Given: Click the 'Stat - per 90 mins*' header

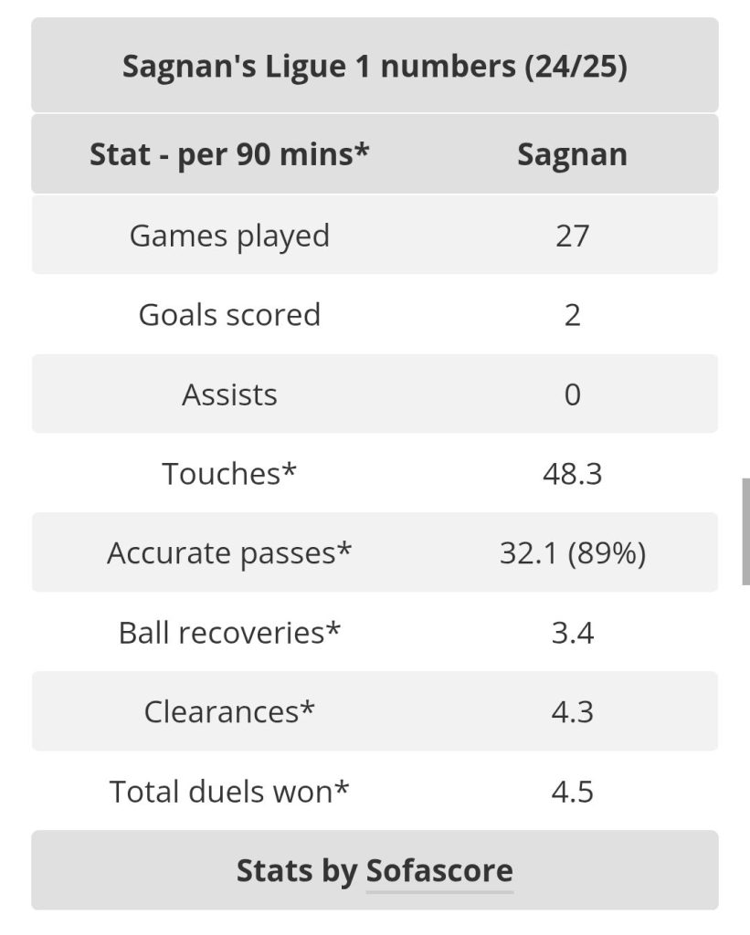Looking at the screenshot, I should coord(229,155).
